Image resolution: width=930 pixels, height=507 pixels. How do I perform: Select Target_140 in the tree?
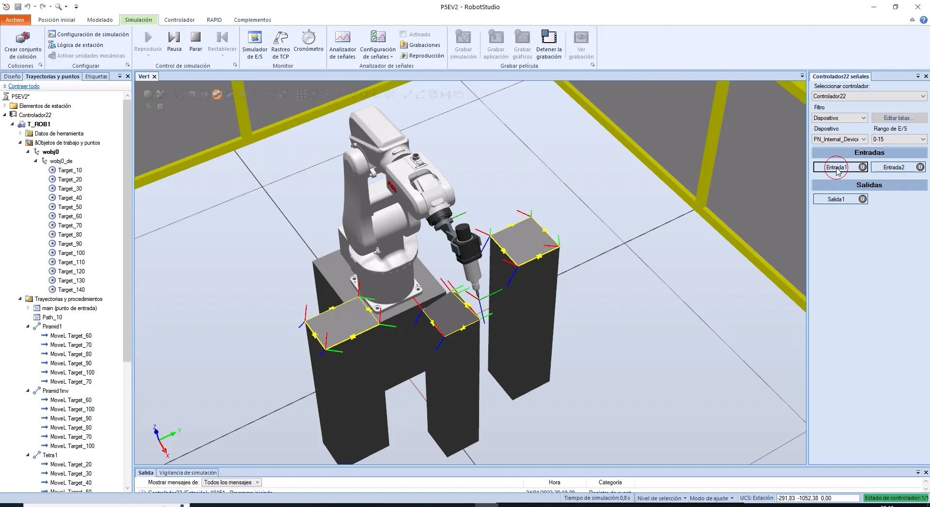(71, 290)
